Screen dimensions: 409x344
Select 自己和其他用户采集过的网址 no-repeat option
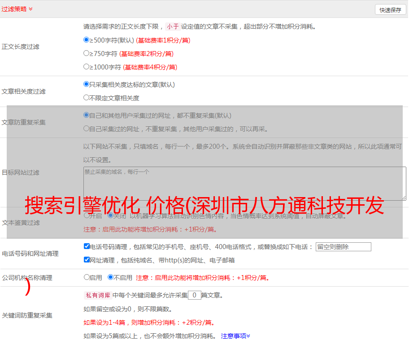(87, 115)
